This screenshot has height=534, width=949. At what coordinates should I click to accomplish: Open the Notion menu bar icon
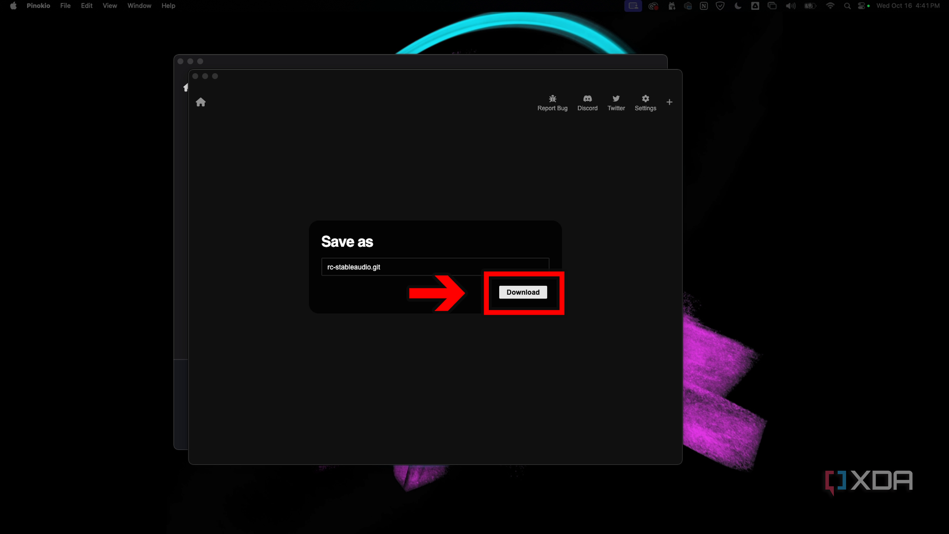703,6
